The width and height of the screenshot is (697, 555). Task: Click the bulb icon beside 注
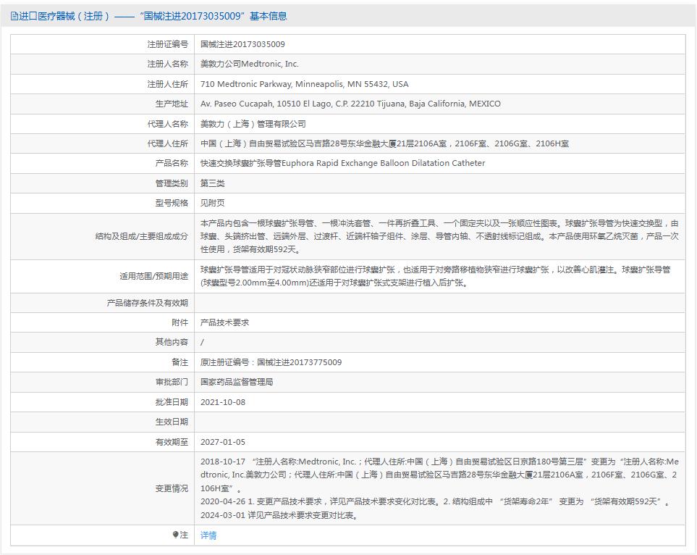click(x=176, y=535)
